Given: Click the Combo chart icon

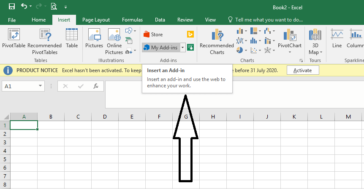Looking at the screenshot, I should [267, 41].
